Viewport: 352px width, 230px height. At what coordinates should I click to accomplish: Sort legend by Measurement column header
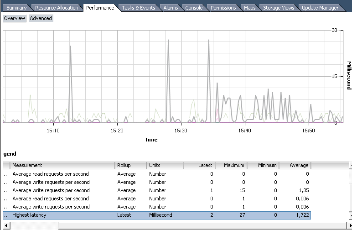(63, 165)
